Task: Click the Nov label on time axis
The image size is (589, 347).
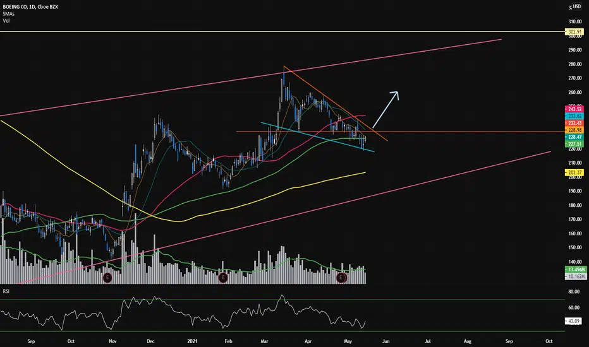Action: pos(112,341)
